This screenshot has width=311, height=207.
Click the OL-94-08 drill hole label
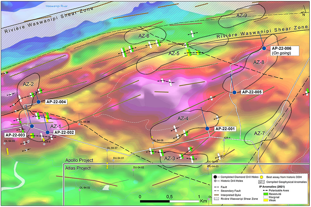coord(158,140)
